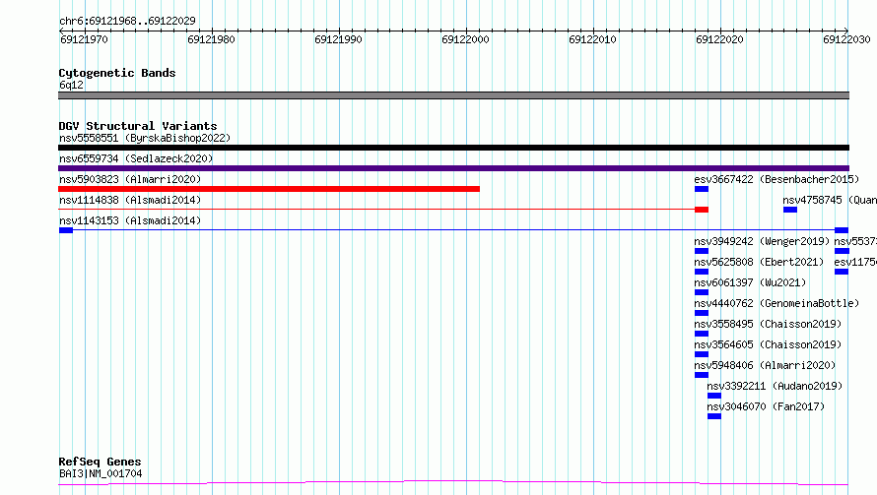Screen dimensions: 877x495
Task: Click ruler position 69121970
Action: point(84,39)
